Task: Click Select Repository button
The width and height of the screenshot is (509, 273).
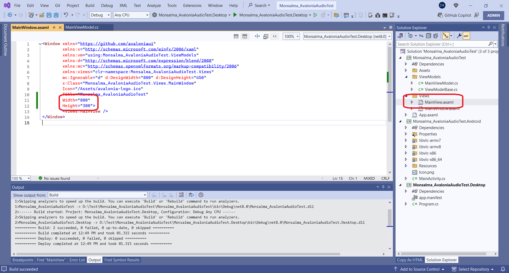Action: [473, 269]
